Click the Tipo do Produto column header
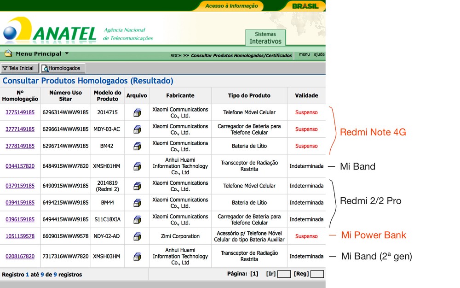Screen dimensions: 460x288 [249, 96]
